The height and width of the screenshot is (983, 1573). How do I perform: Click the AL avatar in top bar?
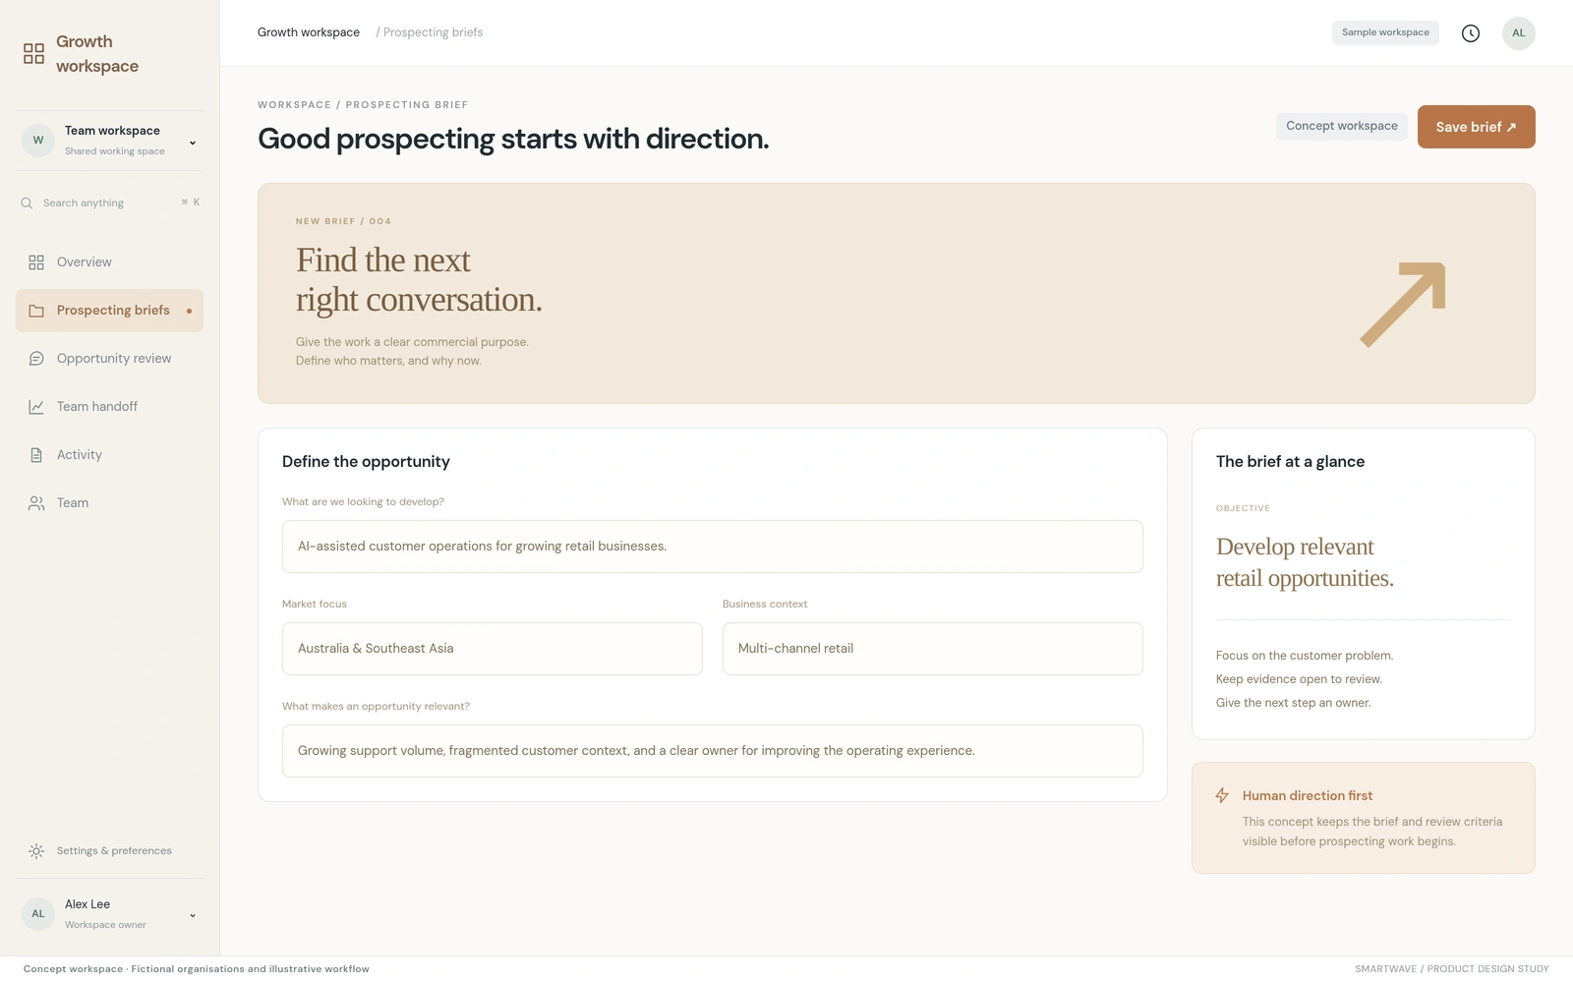1519,33
